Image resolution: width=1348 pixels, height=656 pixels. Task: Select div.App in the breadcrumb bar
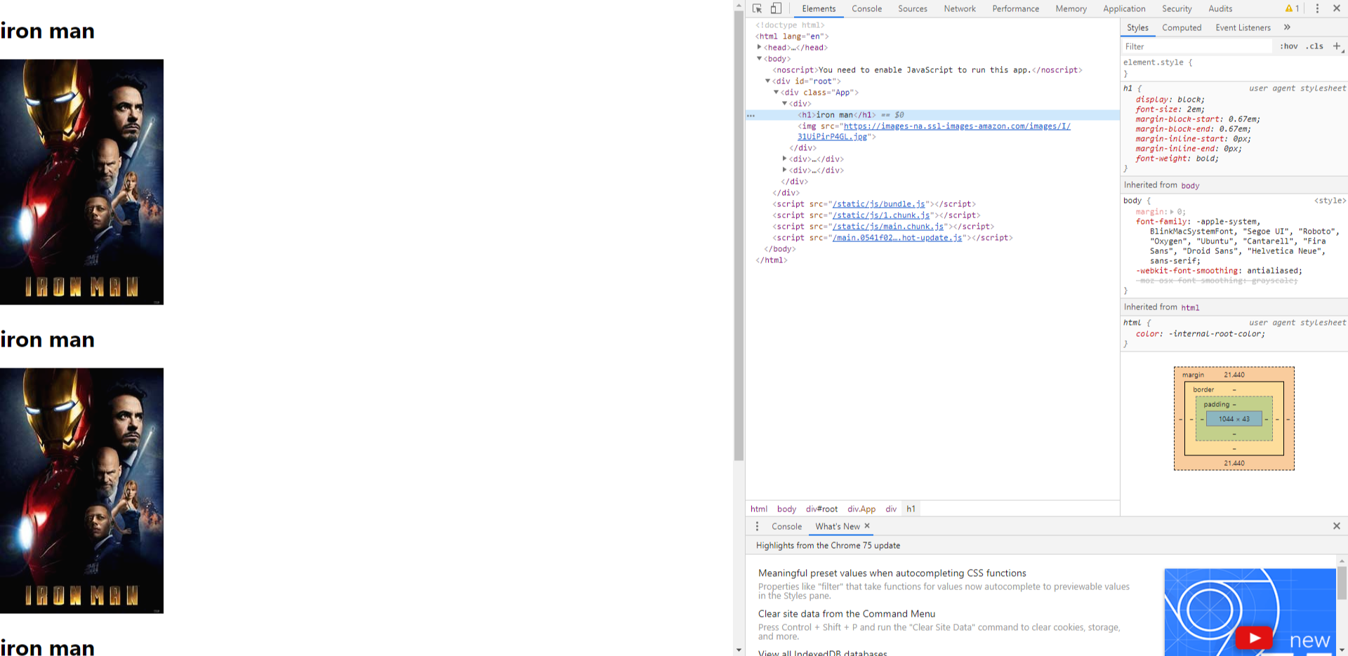tap(861, 509)
